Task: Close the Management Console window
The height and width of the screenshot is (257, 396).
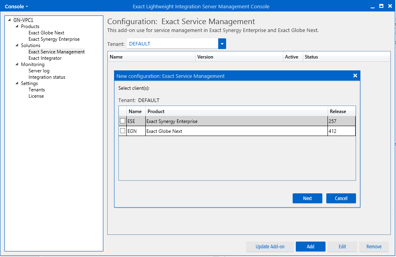Action: pos(390,6)
